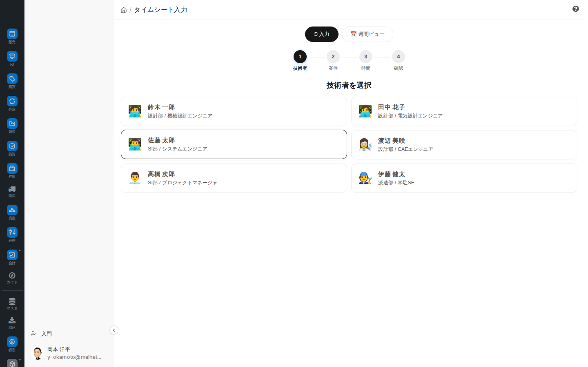Open the help question mark icon
This screenshot has width=588, height=367.
point(576,9)
